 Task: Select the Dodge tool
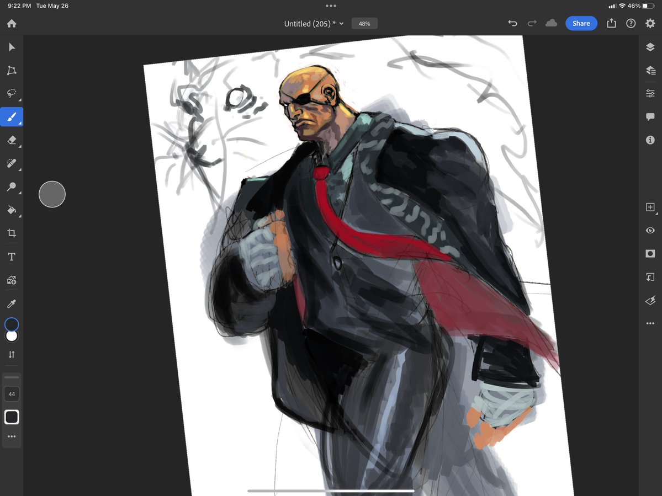click(12, 186)
